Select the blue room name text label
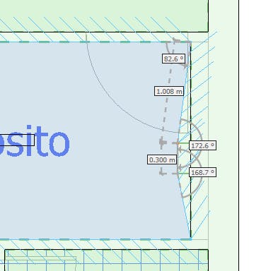This screenshot has height=271, width=278. pos(35,141)
